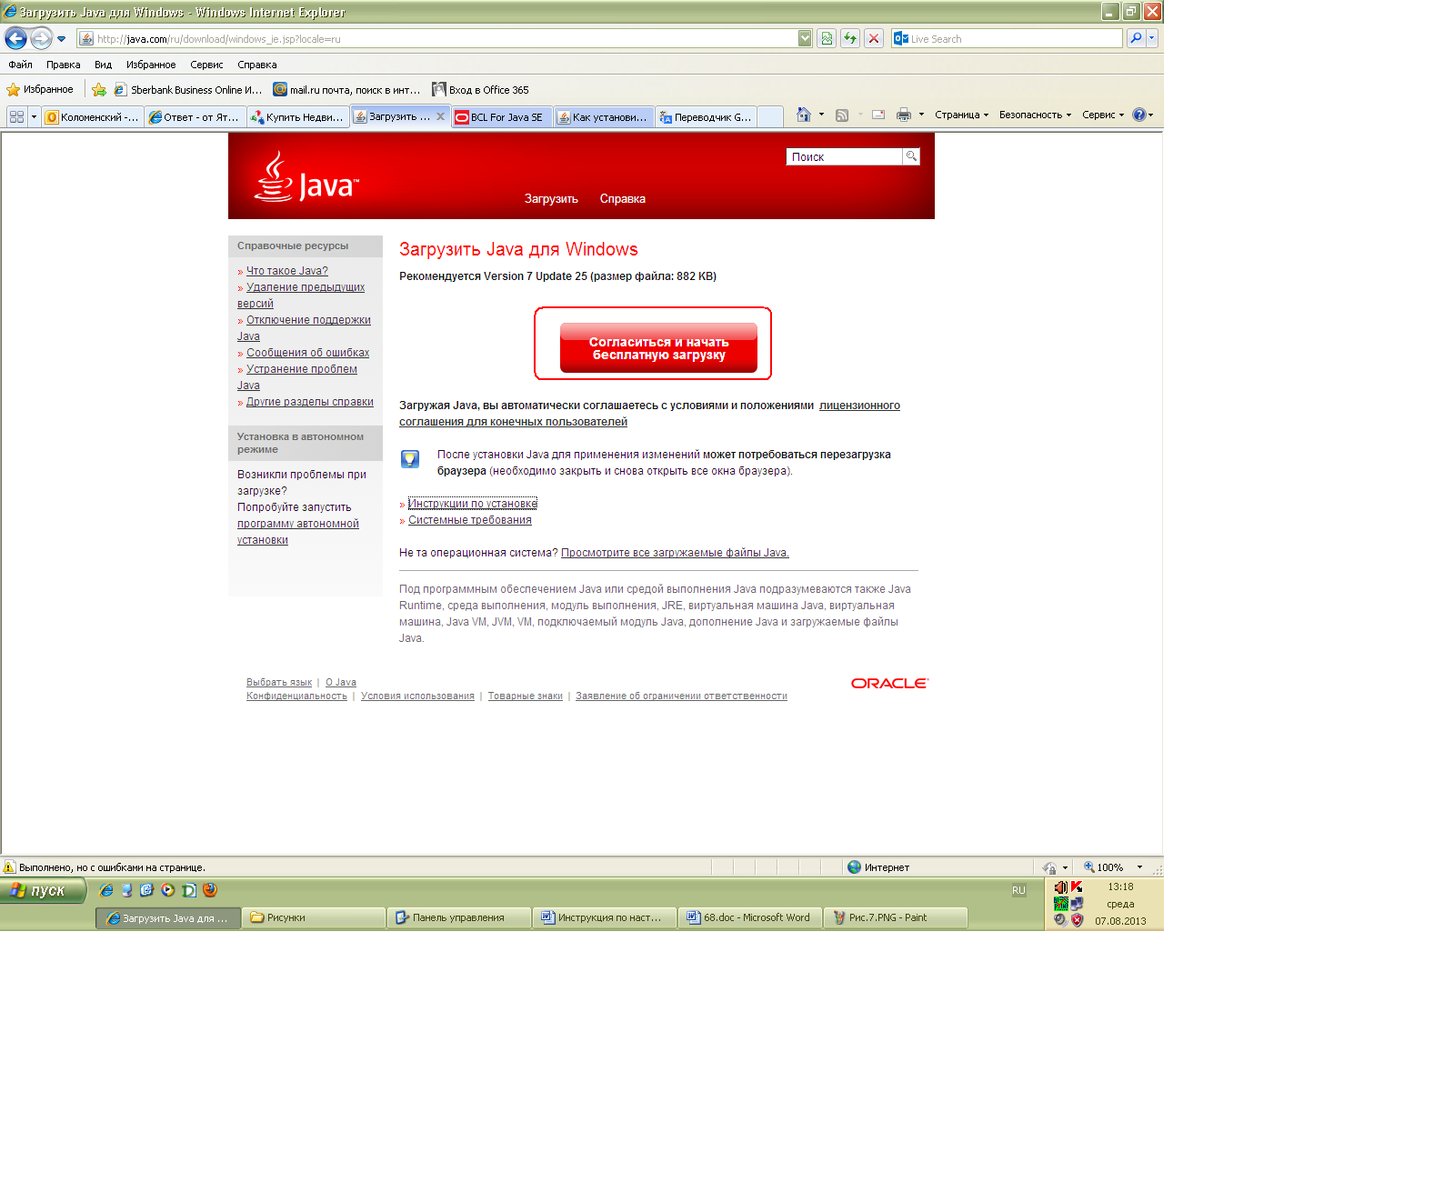The width and height of the screenshot is (1434, 1182).
Task: Click the status bar warning icon
Action: click(x=9, y=866)
